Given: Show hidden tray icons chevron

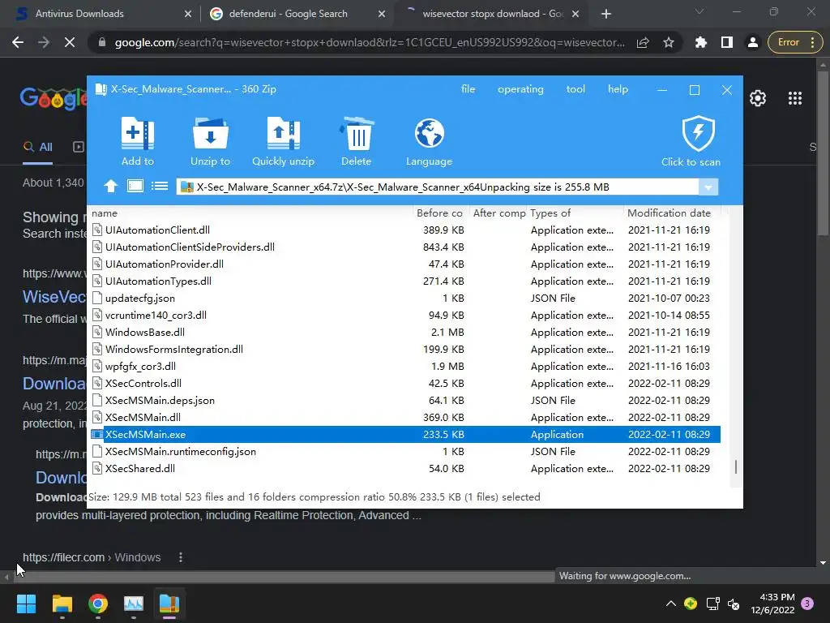Looking at the screenshot, I should point(670,604).
